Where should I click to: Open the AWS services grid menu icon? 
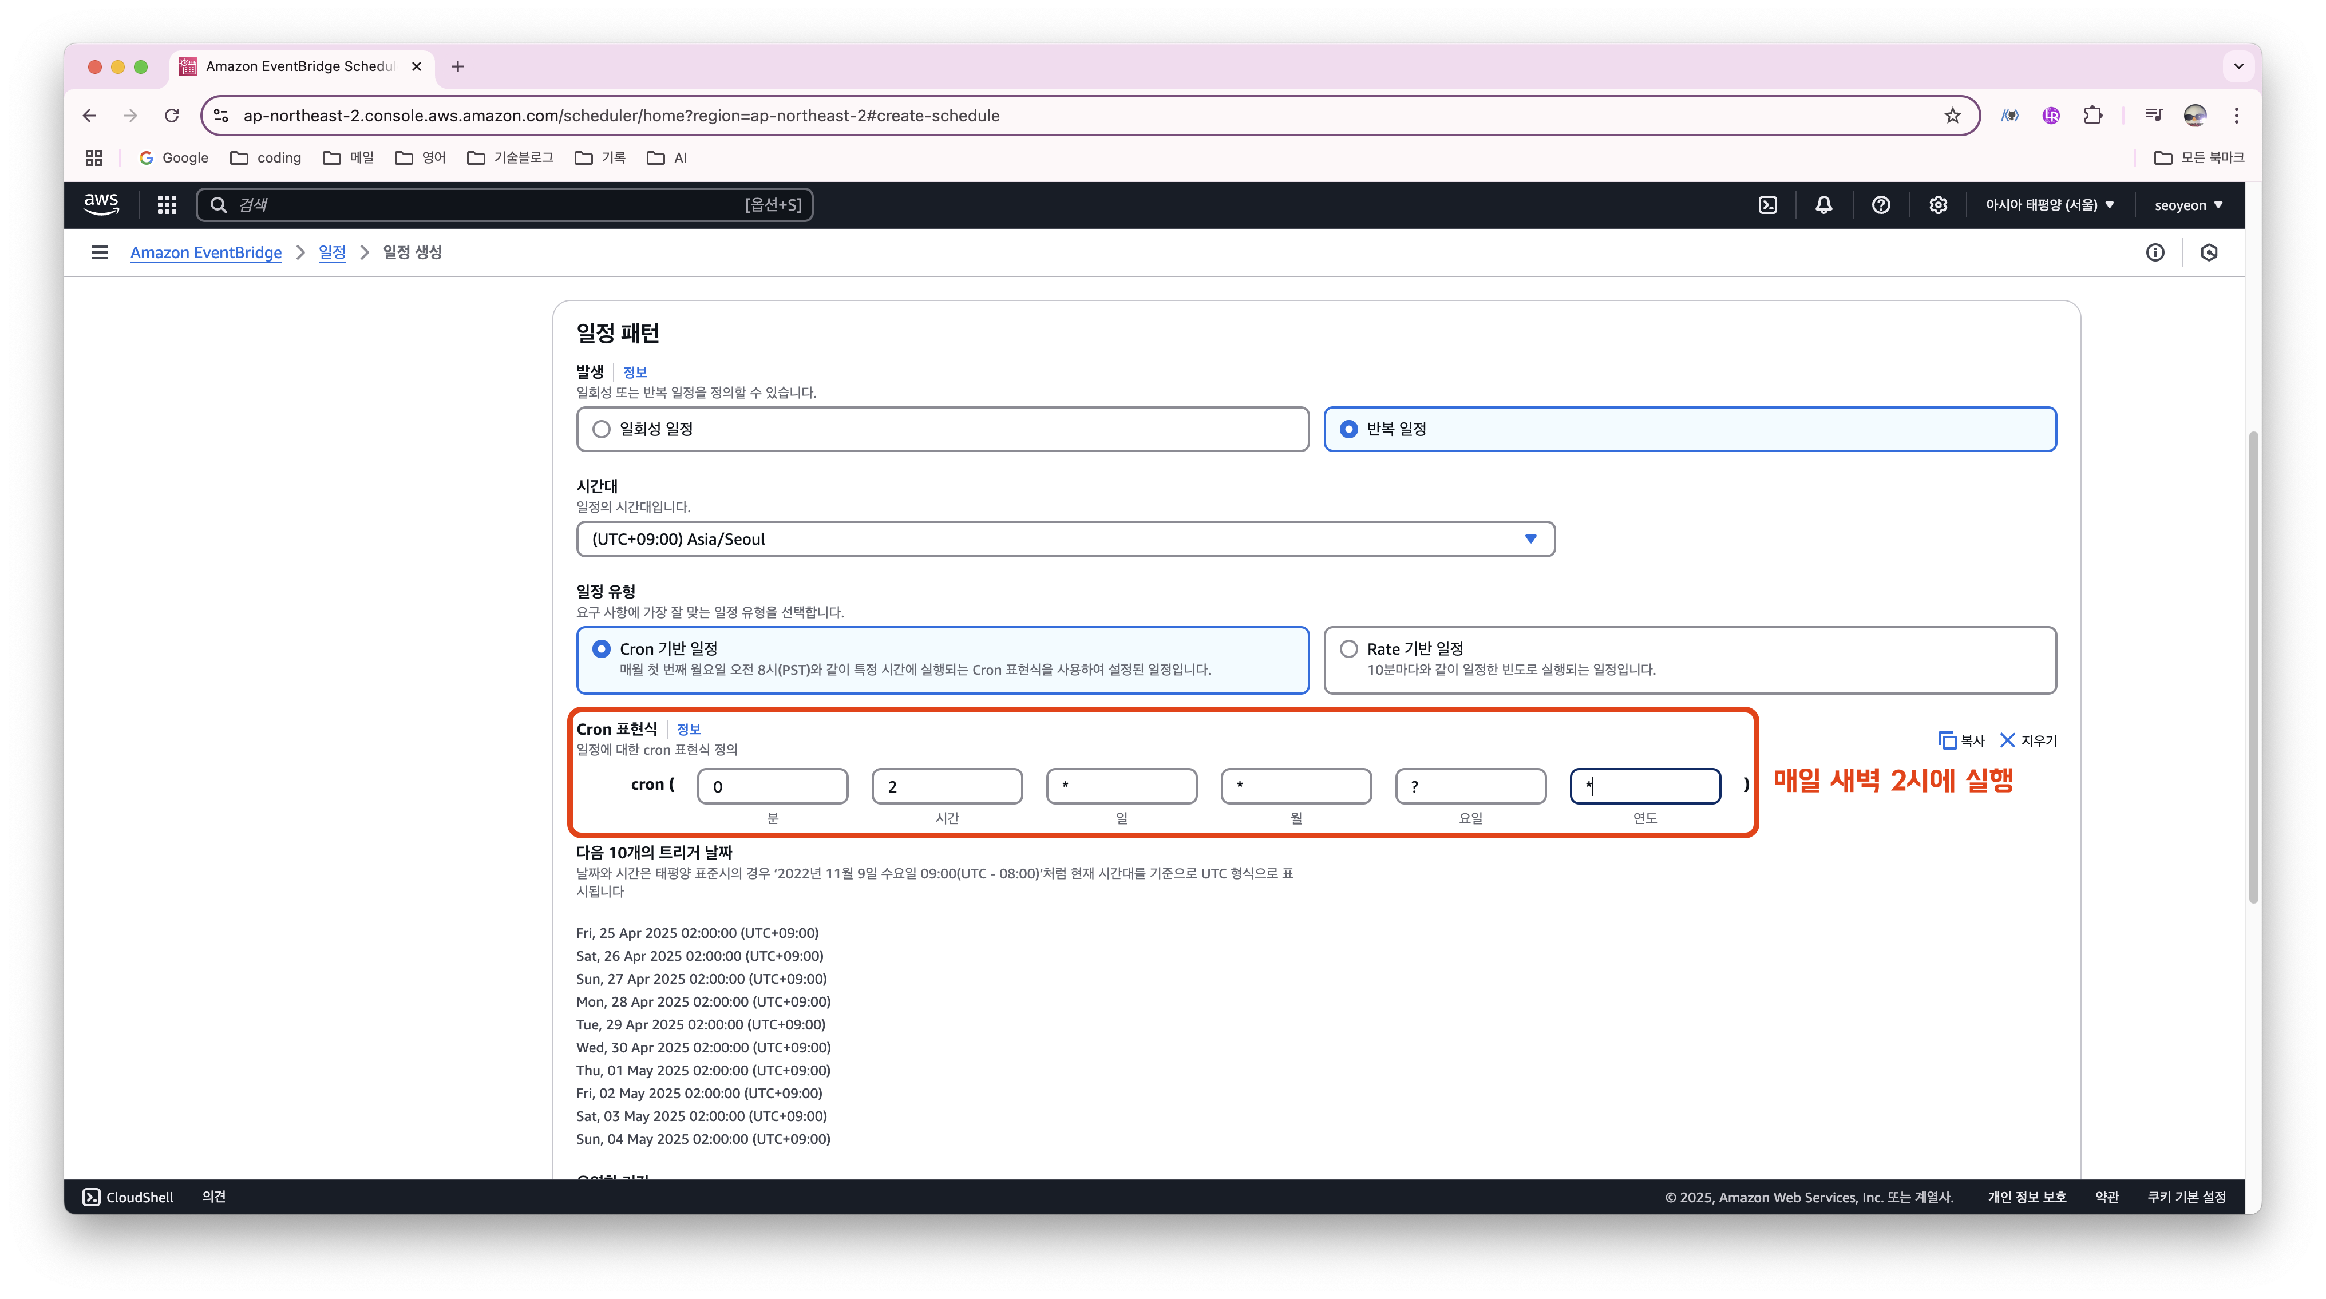coord(166,205)
